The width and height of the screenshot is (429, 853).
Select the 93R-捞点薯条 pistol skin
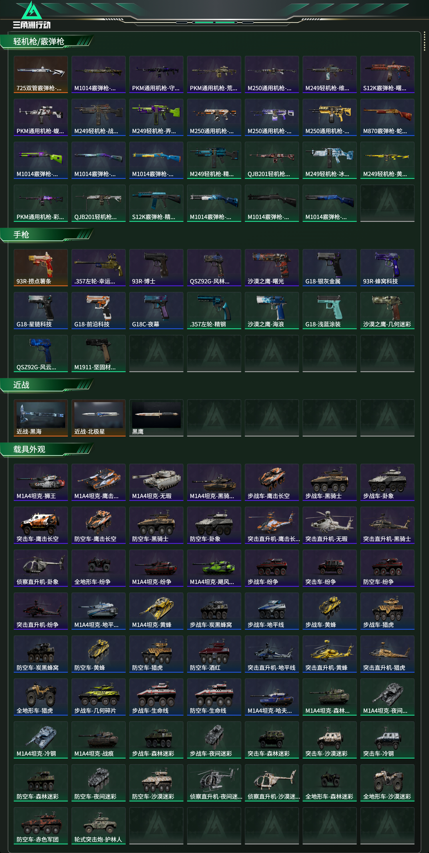[x=41, y=267]
